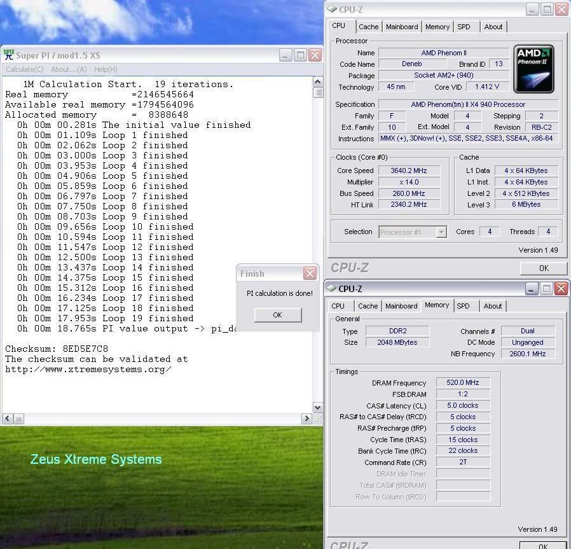Click the Cycle Time (tRAS) value 15 clocks
This screenshot has height=549, width=571.
pyautogui.click(x=463, y=440)
